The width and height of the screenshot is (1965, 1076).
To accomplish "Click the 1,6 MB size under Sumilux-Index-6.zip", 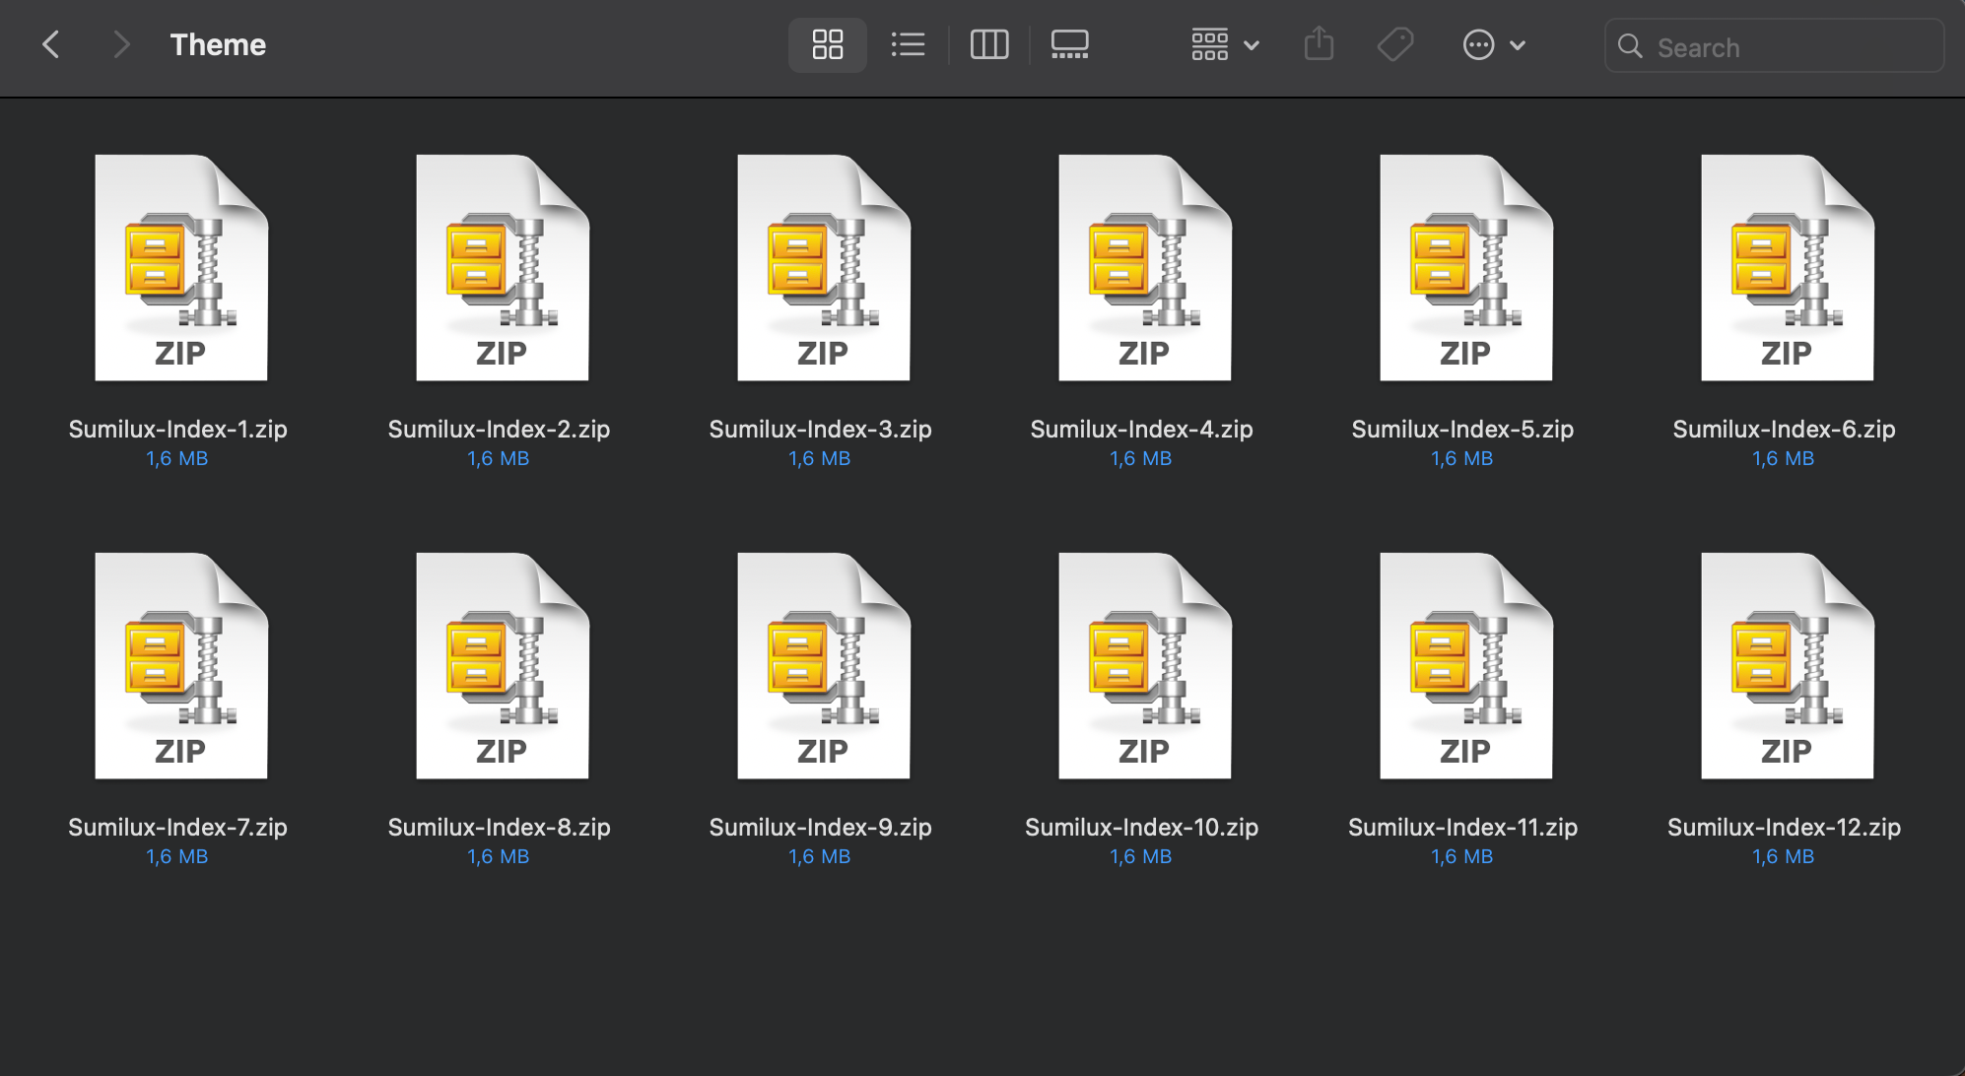I will point(1784,459).
